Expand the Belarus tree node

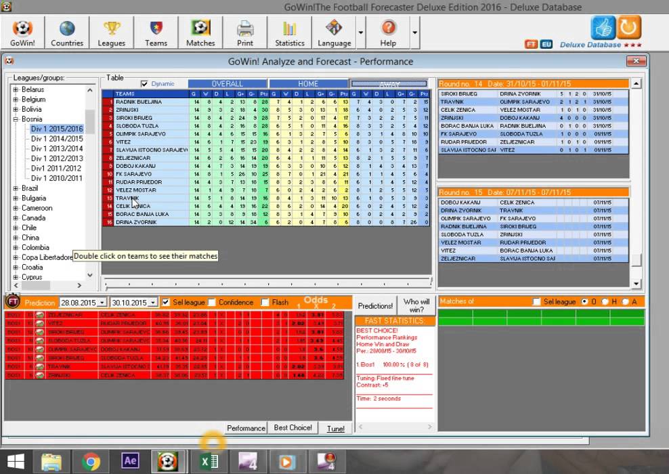coord(16,89)
